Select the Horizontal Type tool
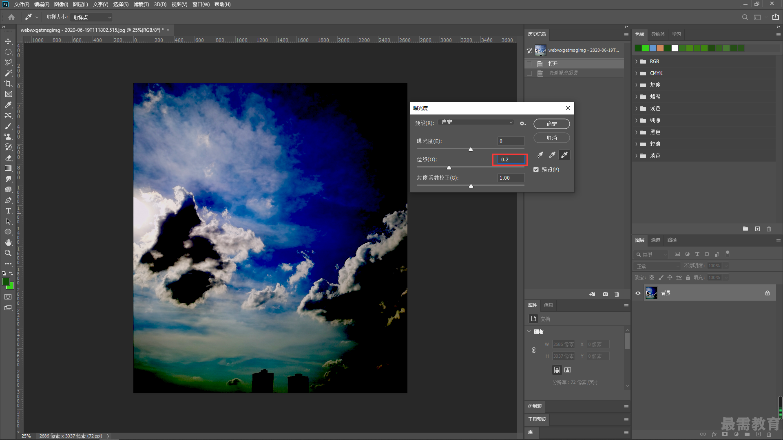This screenshot has height=440, width=783. pos(8,211)
